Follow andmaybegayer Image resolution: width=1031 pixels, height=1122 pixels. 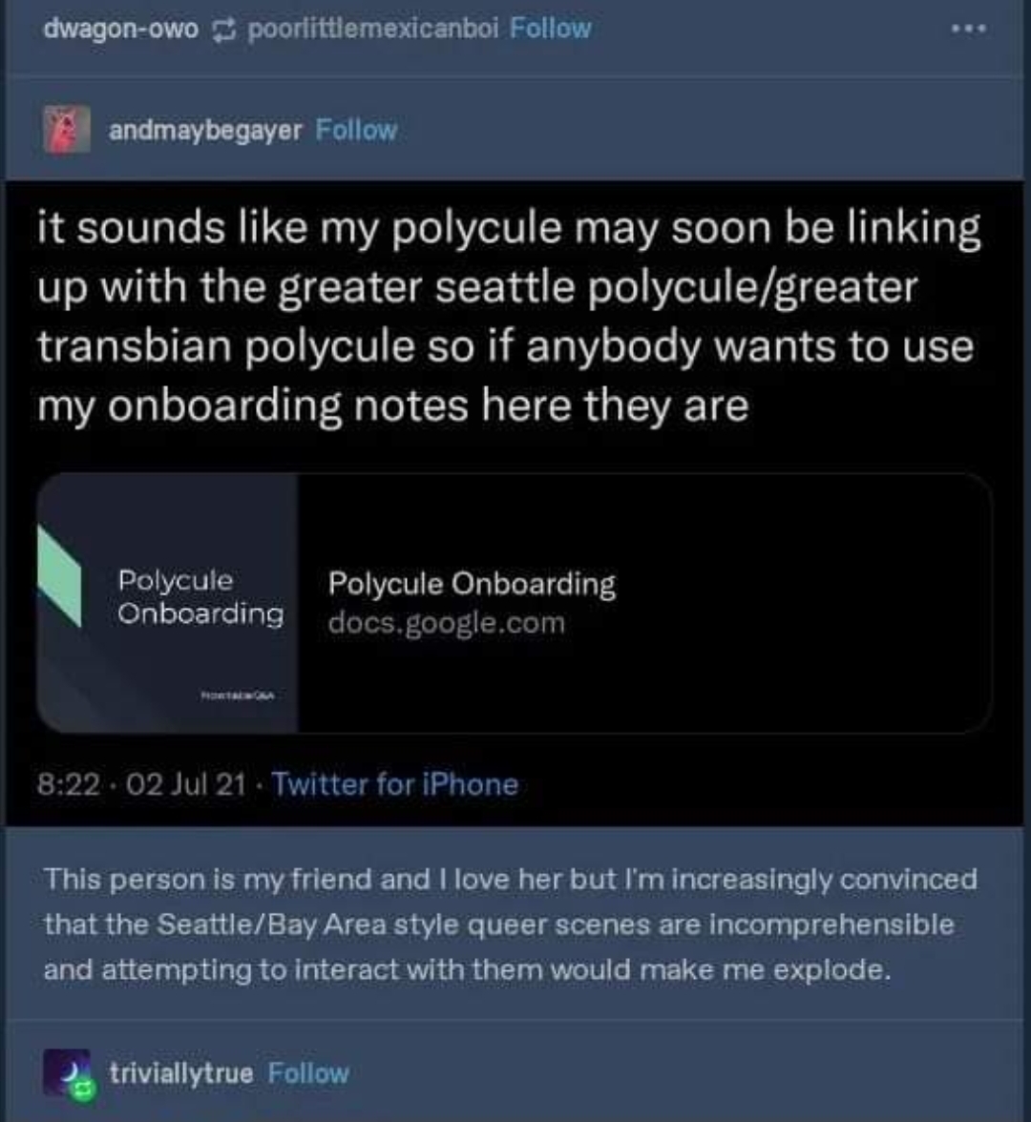pos(356,130)
